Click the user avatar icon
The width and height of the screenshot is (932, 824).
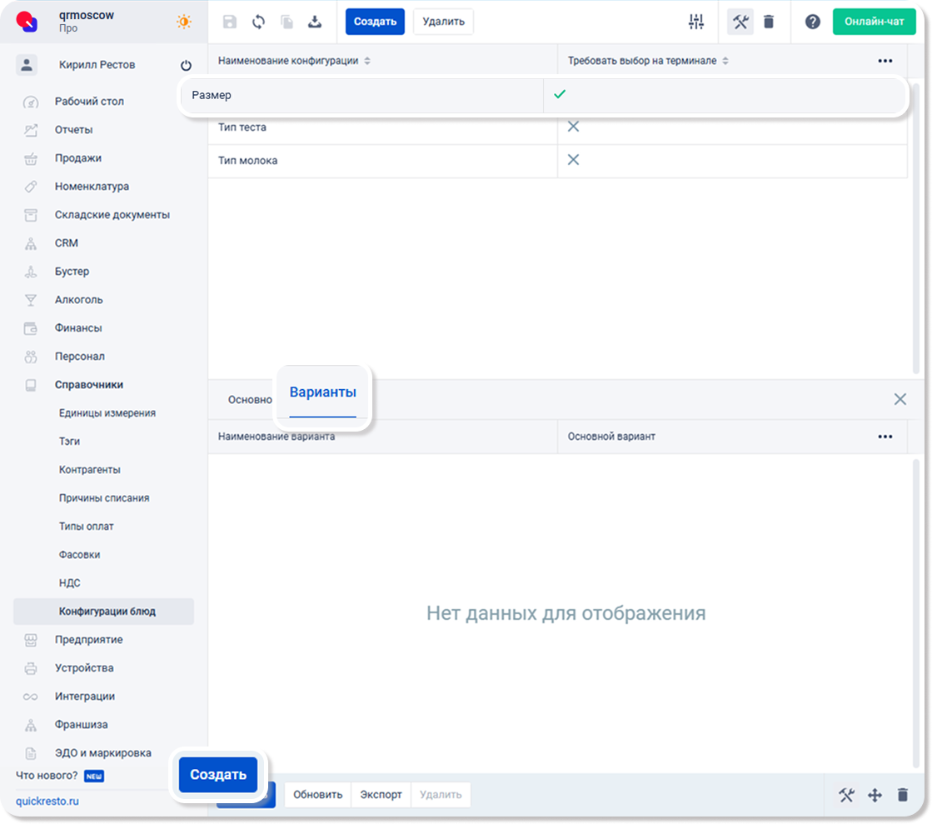(27, 65)
